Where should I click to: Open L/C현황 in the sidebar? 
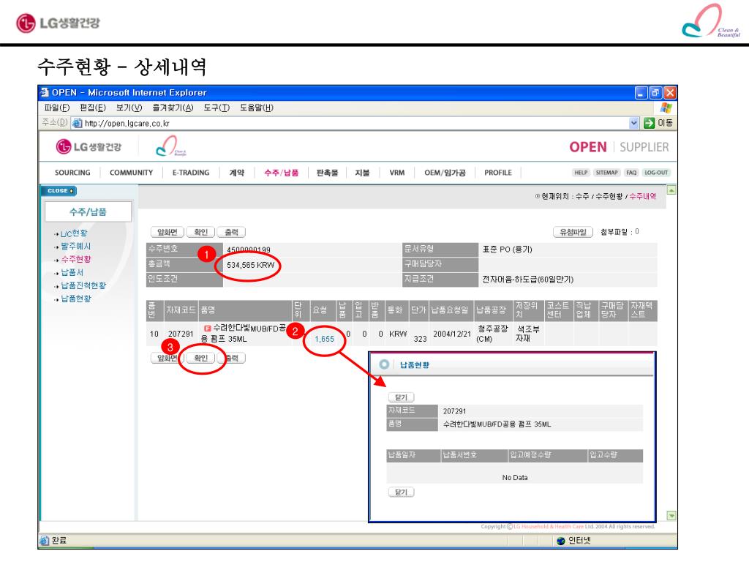tap(74, 233)
